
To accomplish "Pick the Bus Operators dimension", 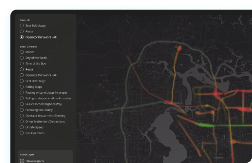I will coord(22,133).
